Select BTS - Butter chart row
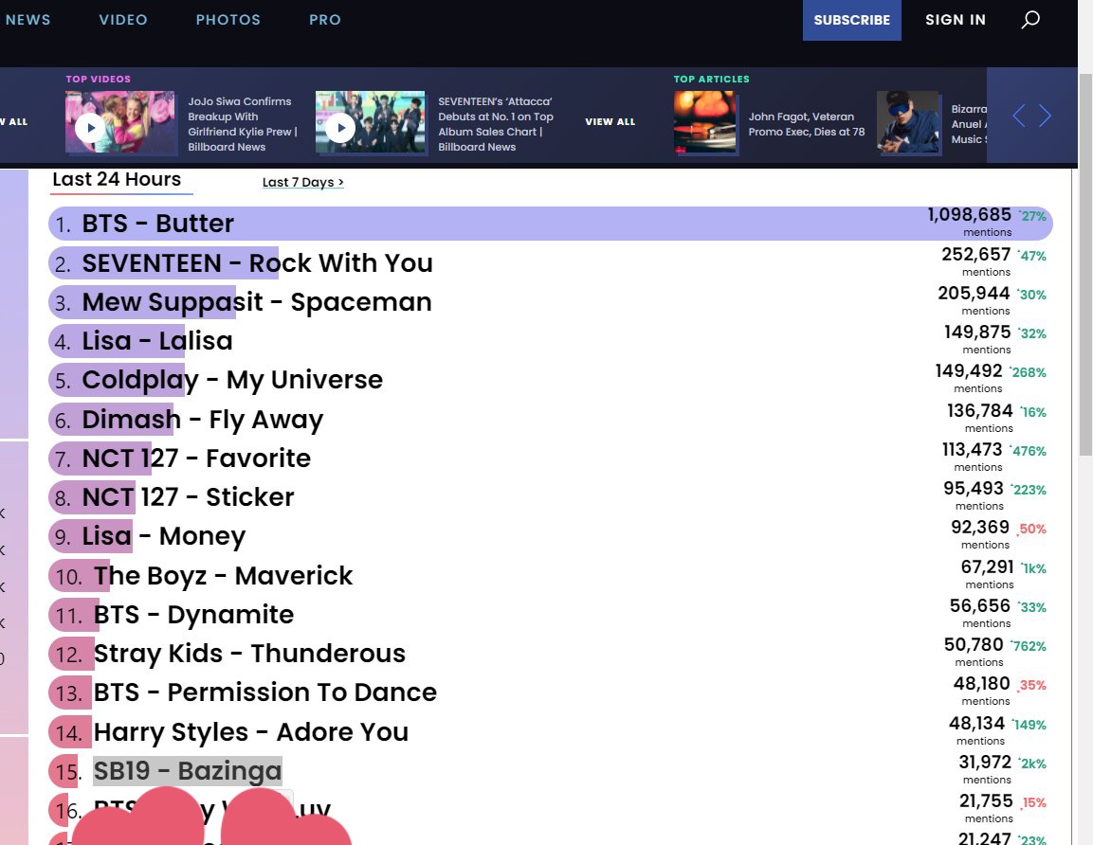This screenshot has width=1093, height=845. point(551,224)
